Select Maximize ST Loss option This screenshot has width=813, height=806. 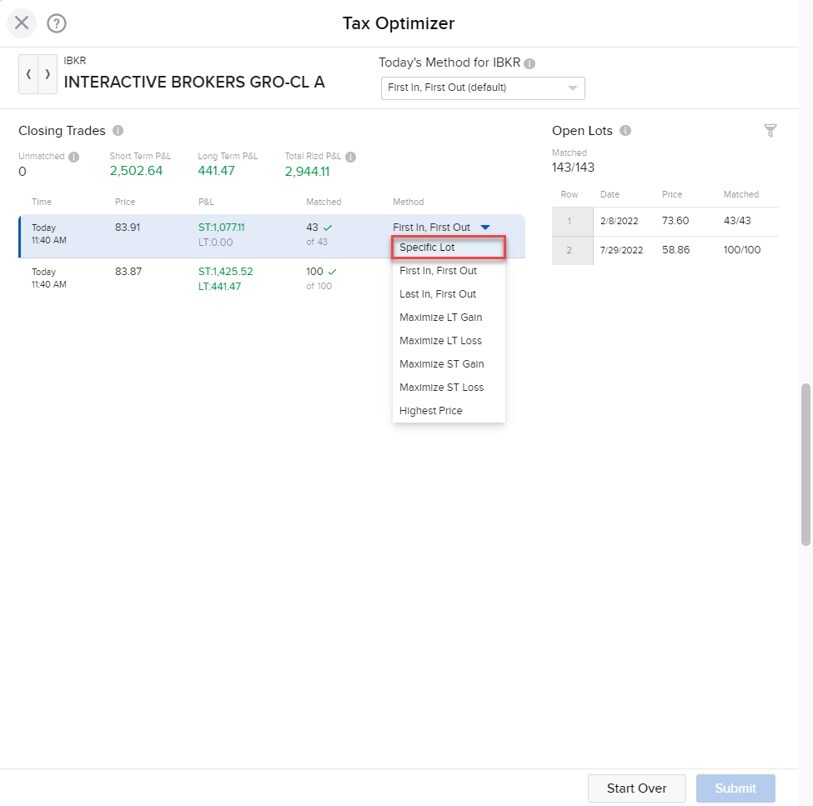pos(439,387)
